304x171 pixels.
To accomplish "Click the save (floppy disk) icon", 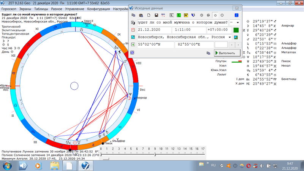I will [x=156, y=15].
